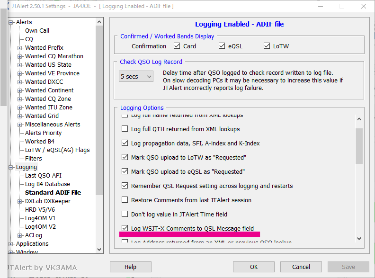Uncheck Mark QSO upload to eQSL as Requested
This screenshot has width=375, height=278.
click(x=125, y=171)
